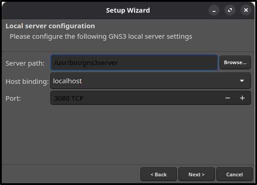257x185 pixels.
Task: Click the Host binding label
Action: [x=27, y=82]
